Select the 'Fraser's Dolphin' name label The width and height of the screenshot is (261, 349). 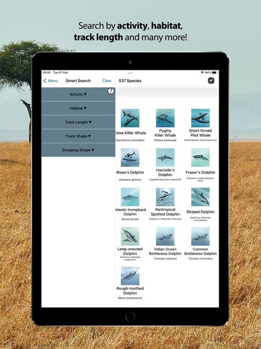click(200, 172)
